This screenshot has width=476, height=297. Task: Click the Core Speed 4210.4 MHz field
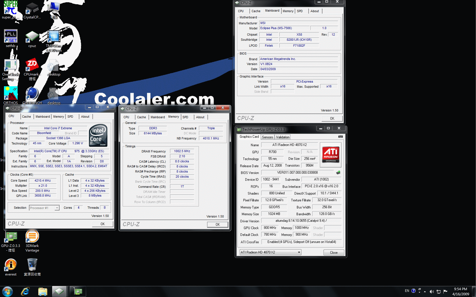coord(42,180)
